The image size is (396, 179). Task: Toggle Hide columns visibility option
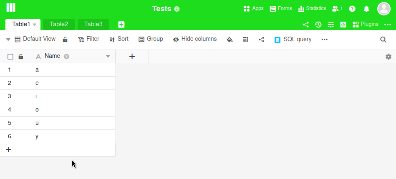[195, 39]
